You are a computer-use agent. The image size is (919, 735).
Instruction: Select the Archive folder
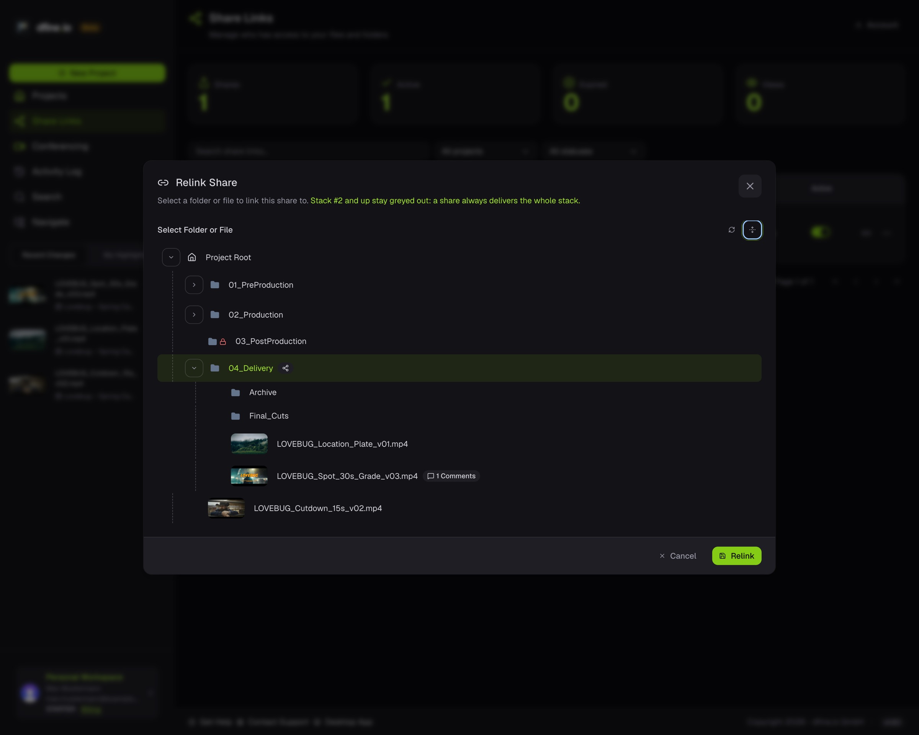point(263,392)
